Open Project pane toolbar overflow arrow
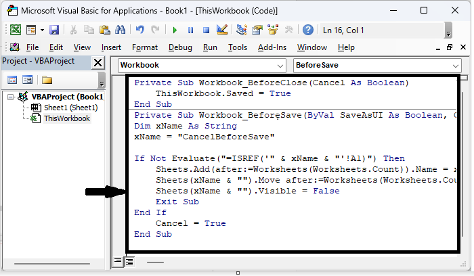Viewport: 474px width, 276px height. 102,80
